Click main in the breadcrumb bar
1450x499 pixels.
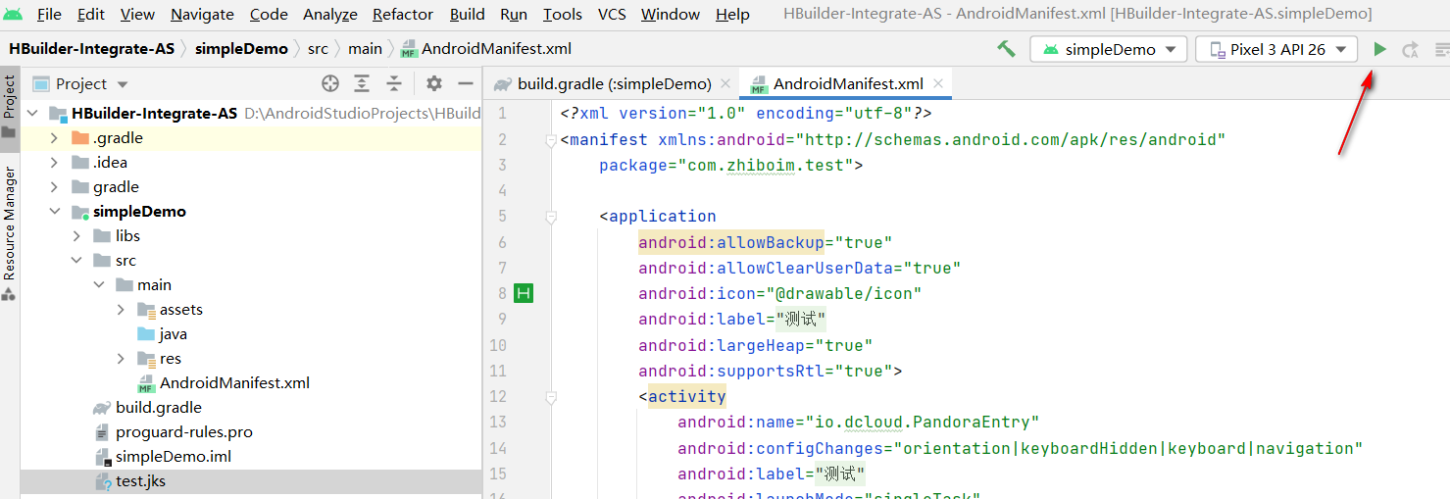click(366, 48)
